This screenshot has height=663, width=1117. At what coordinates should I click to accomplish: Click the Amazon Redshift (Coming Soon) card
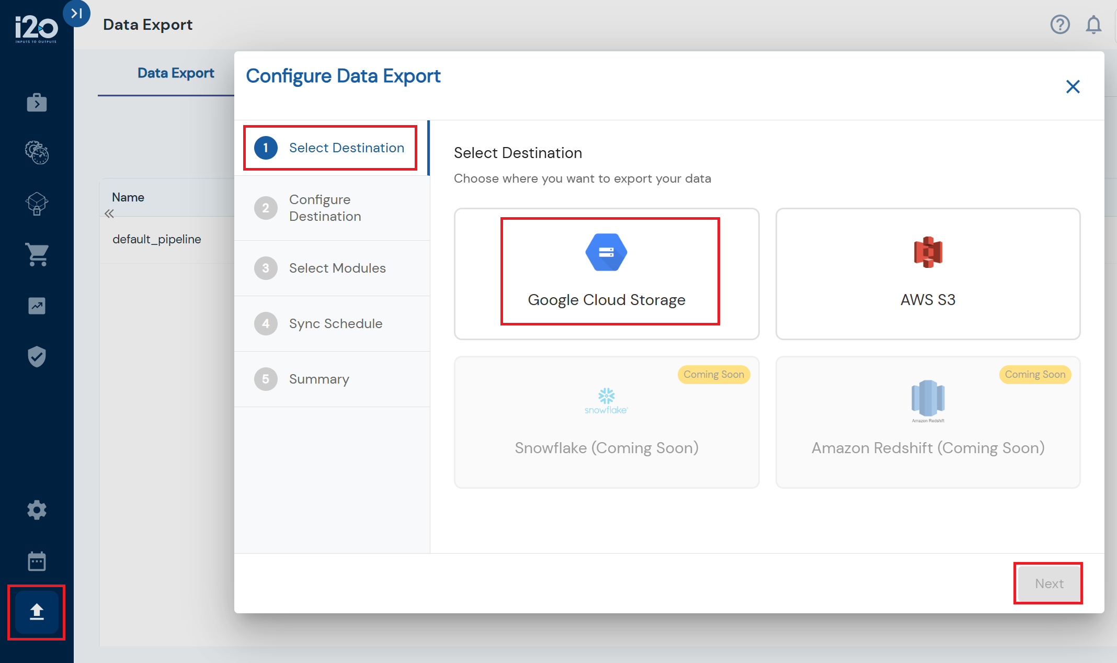coord(928,422)
